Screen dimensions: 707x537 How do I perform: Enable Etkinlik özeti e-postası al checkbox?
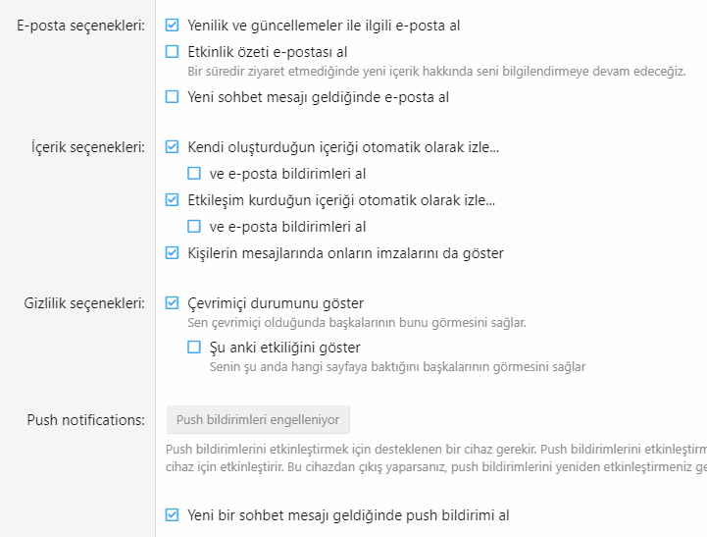tap(173, 51)
